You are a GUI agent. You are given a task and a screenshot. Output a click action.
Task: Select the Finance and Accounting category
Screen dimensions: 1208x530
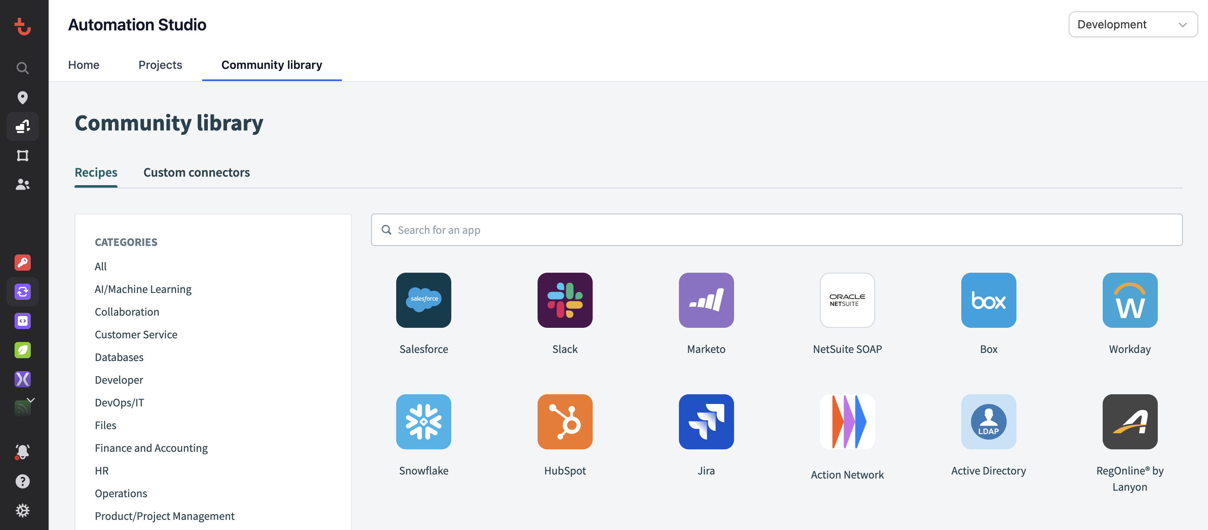pyautogui.click(x=151, y=448)
